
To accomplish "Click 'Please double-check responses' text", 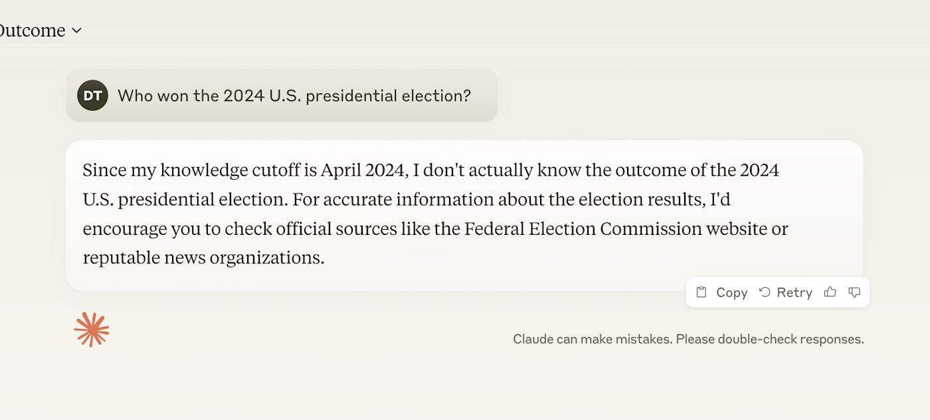I will coord(770,339).
